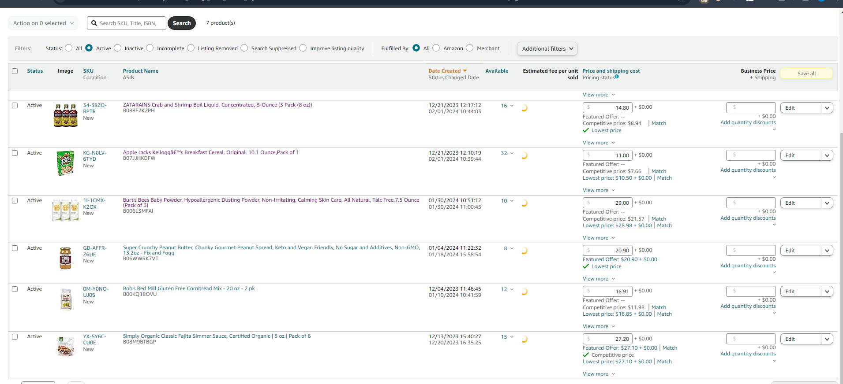Open the arrow beside Edit for Zatarains listing
The height and width of the screenshot is (384, 843).
point(828,108)
